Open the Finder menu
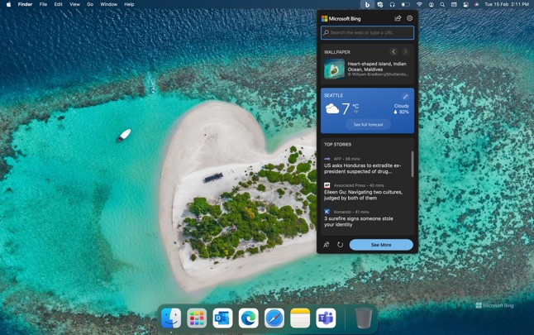Image resolution: width=534 pixels, height=335 pixels. [x=25, y=4]
